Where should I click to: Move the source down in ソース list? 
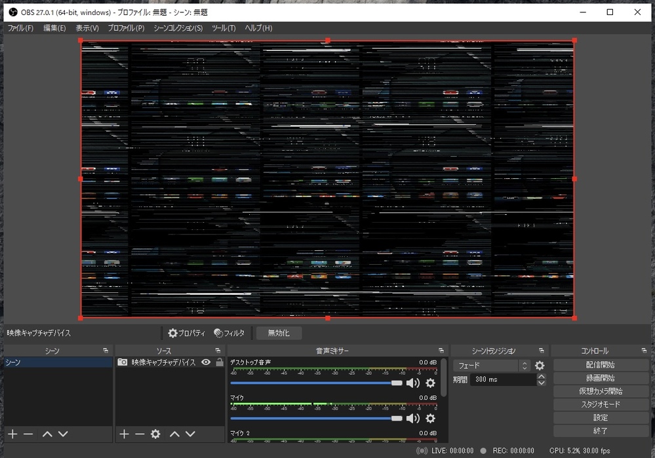[x=191, y=434]
